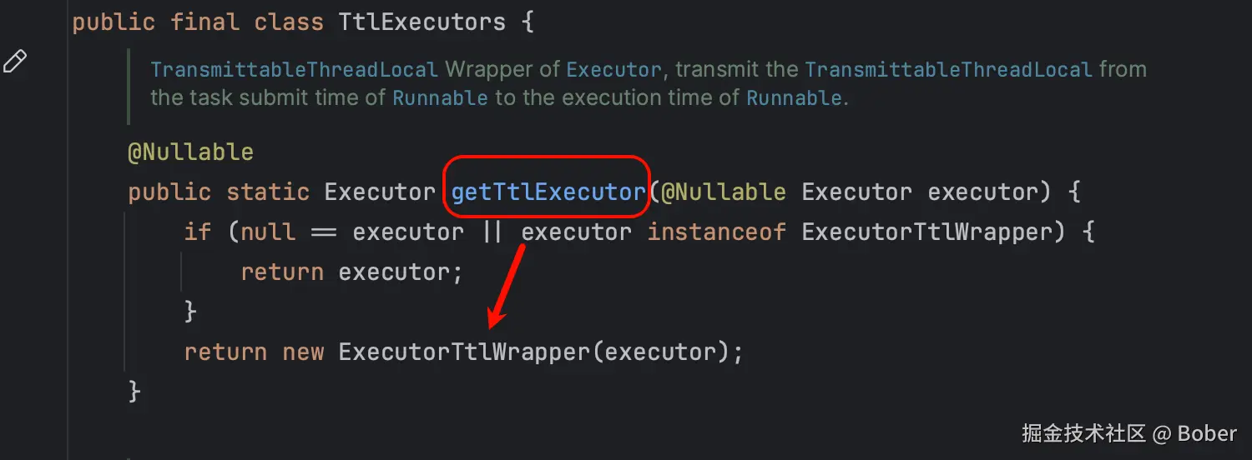Click the null literal in if condition

[x=268, y=232]
